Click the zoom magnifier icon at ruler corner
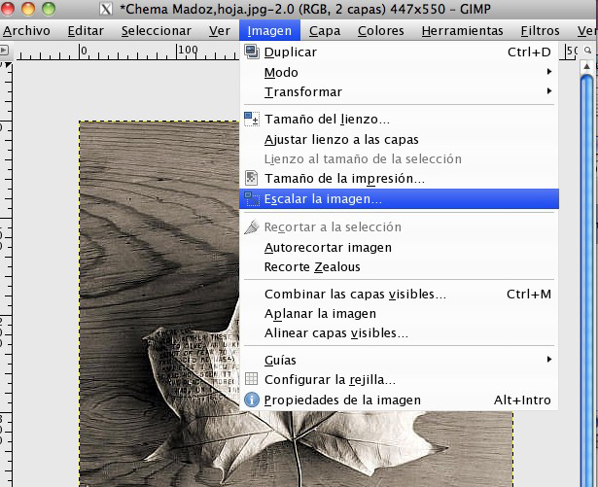598x487 pixels. click(587, 50)
